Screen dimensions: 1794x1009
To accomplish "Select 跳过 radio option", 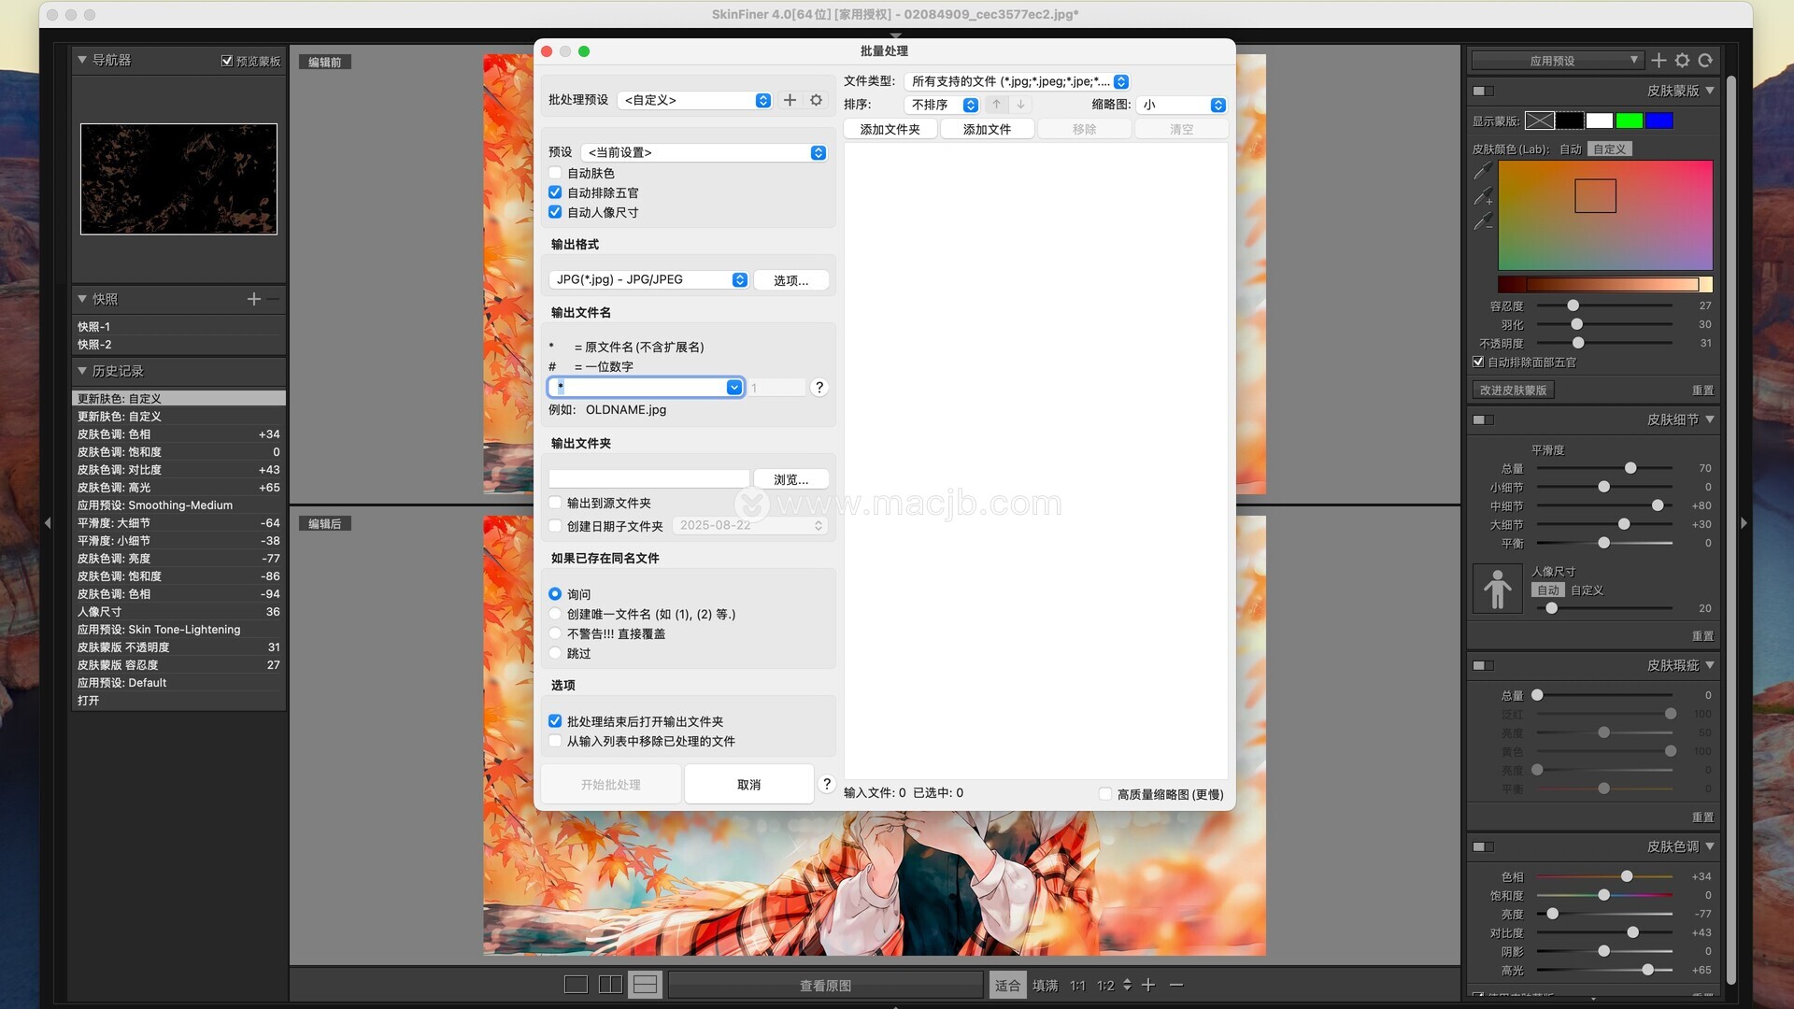I will (555, 653).
